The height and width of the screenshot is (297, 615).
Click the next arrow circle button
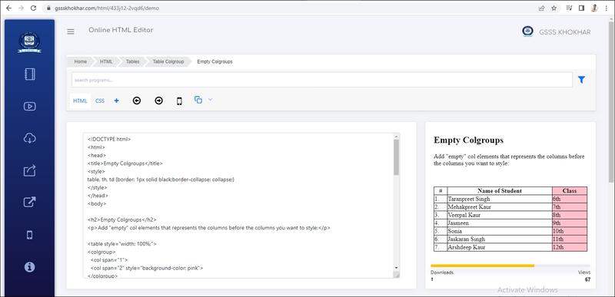[x=158, y=101]
